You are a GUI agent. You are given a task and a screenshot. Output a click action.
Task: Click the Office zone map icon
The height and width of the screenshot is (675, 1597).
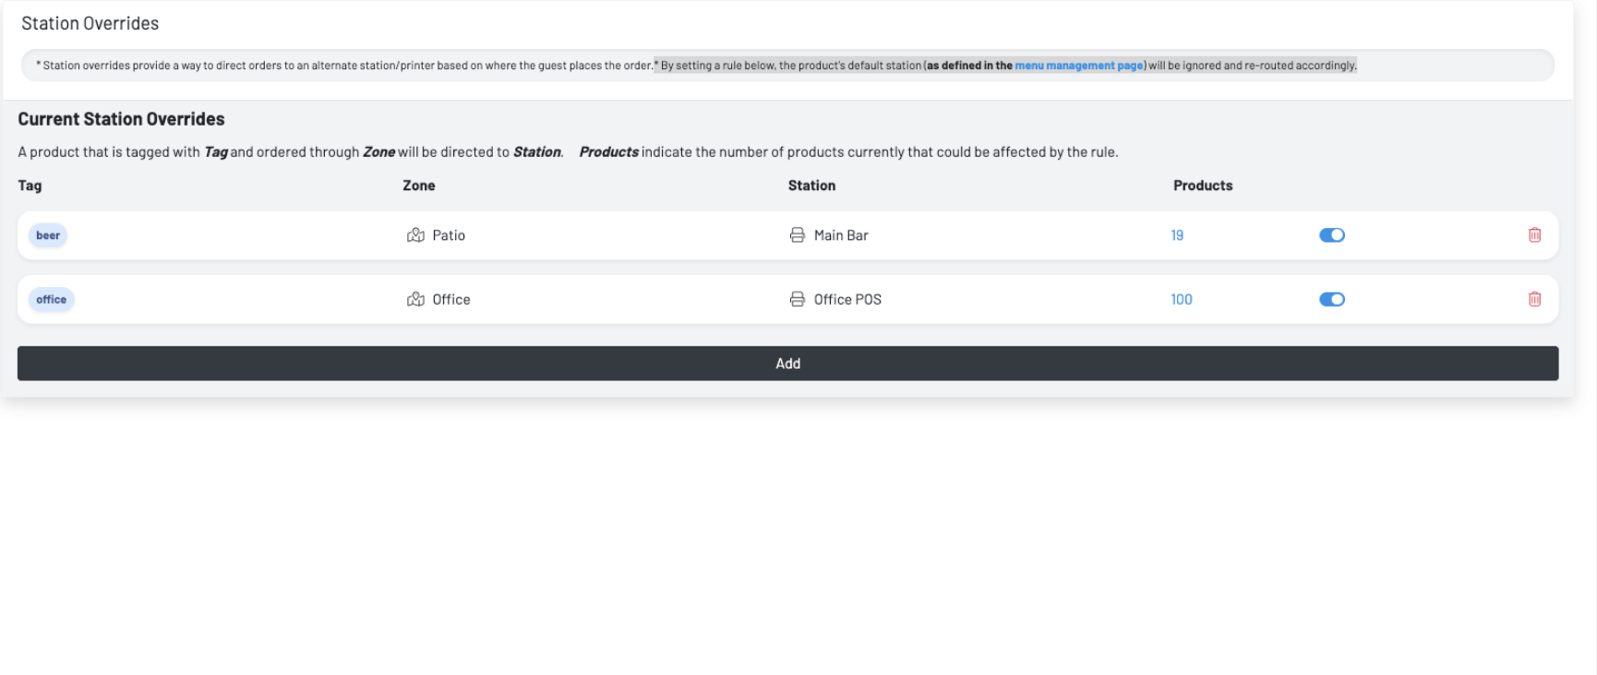click(x=415, y=299)
